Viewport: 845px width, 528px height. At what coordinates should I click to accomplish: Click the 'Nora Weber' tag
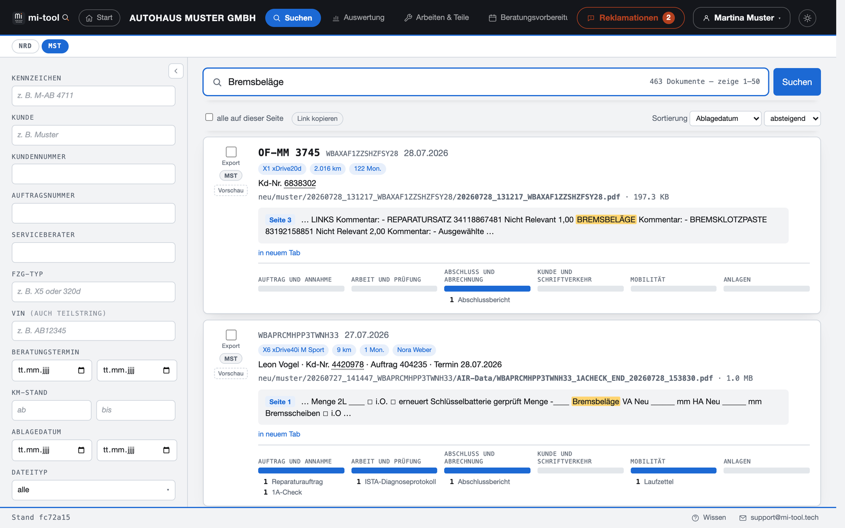tap(414, 350)
